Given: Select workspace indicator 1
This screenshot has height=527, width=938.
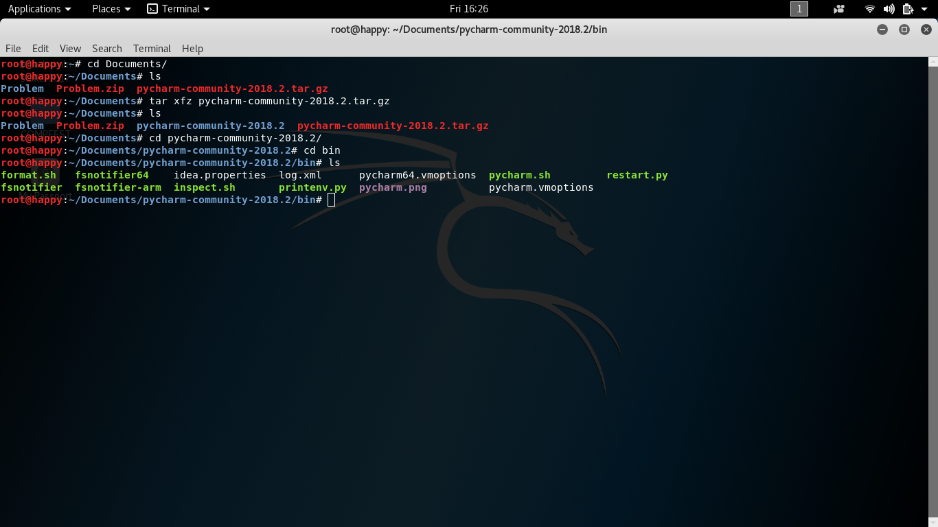Looking at the screenshot, I should click(x=799, y=9).
